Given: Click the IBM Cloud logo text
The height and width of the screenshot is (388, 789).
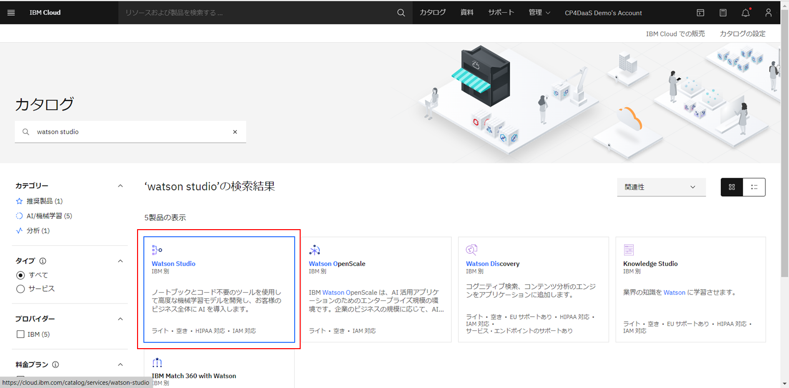Looking at the screenshot, I should click(x=45, y=13).
